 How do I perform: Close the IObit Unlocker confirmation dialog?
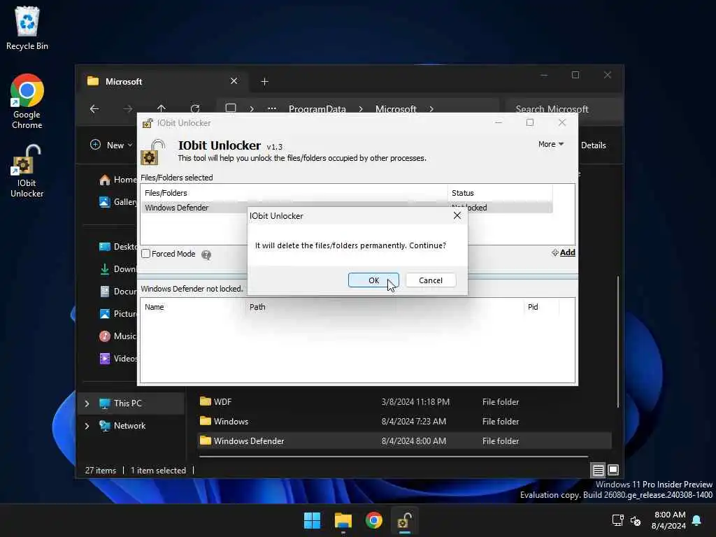[457, 215]
